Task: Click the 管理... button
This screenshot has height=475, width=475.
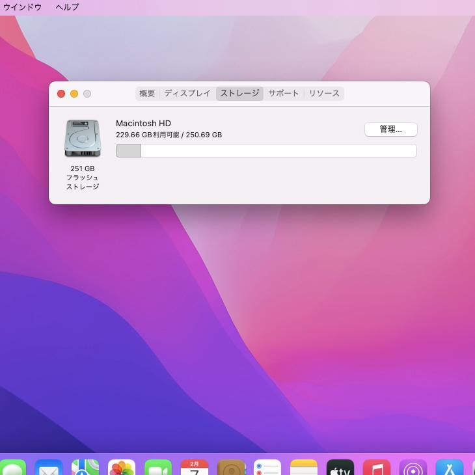Action: 391,129
